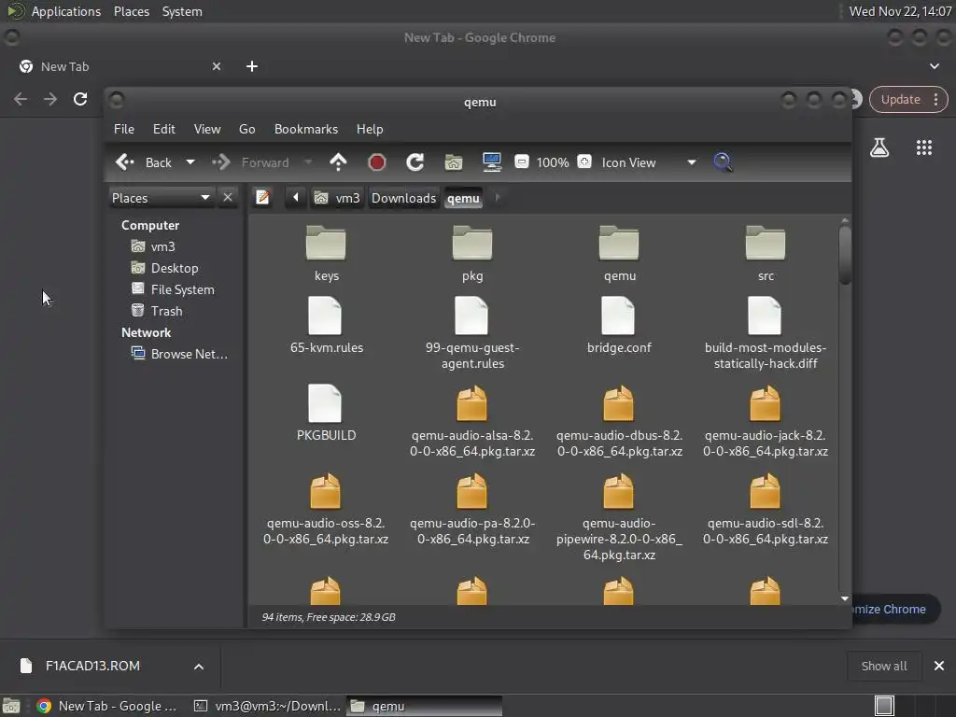Expand the Icon View mode dropdown
Viewport: 956px width, 717px height.
[691, 162]
